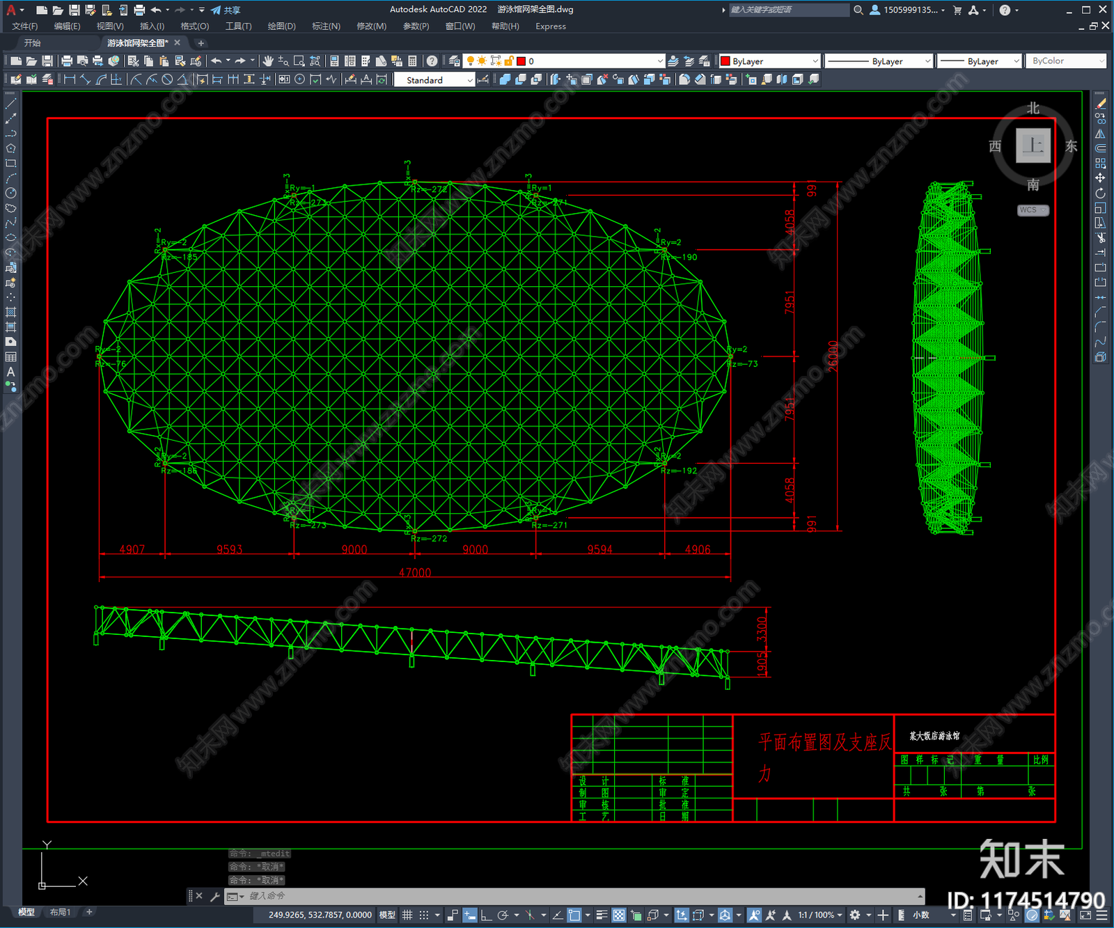Viewport: 1114px width, 928px height.
Task: Click the ViewCube 上 top face
Action: click(1033, 146)
